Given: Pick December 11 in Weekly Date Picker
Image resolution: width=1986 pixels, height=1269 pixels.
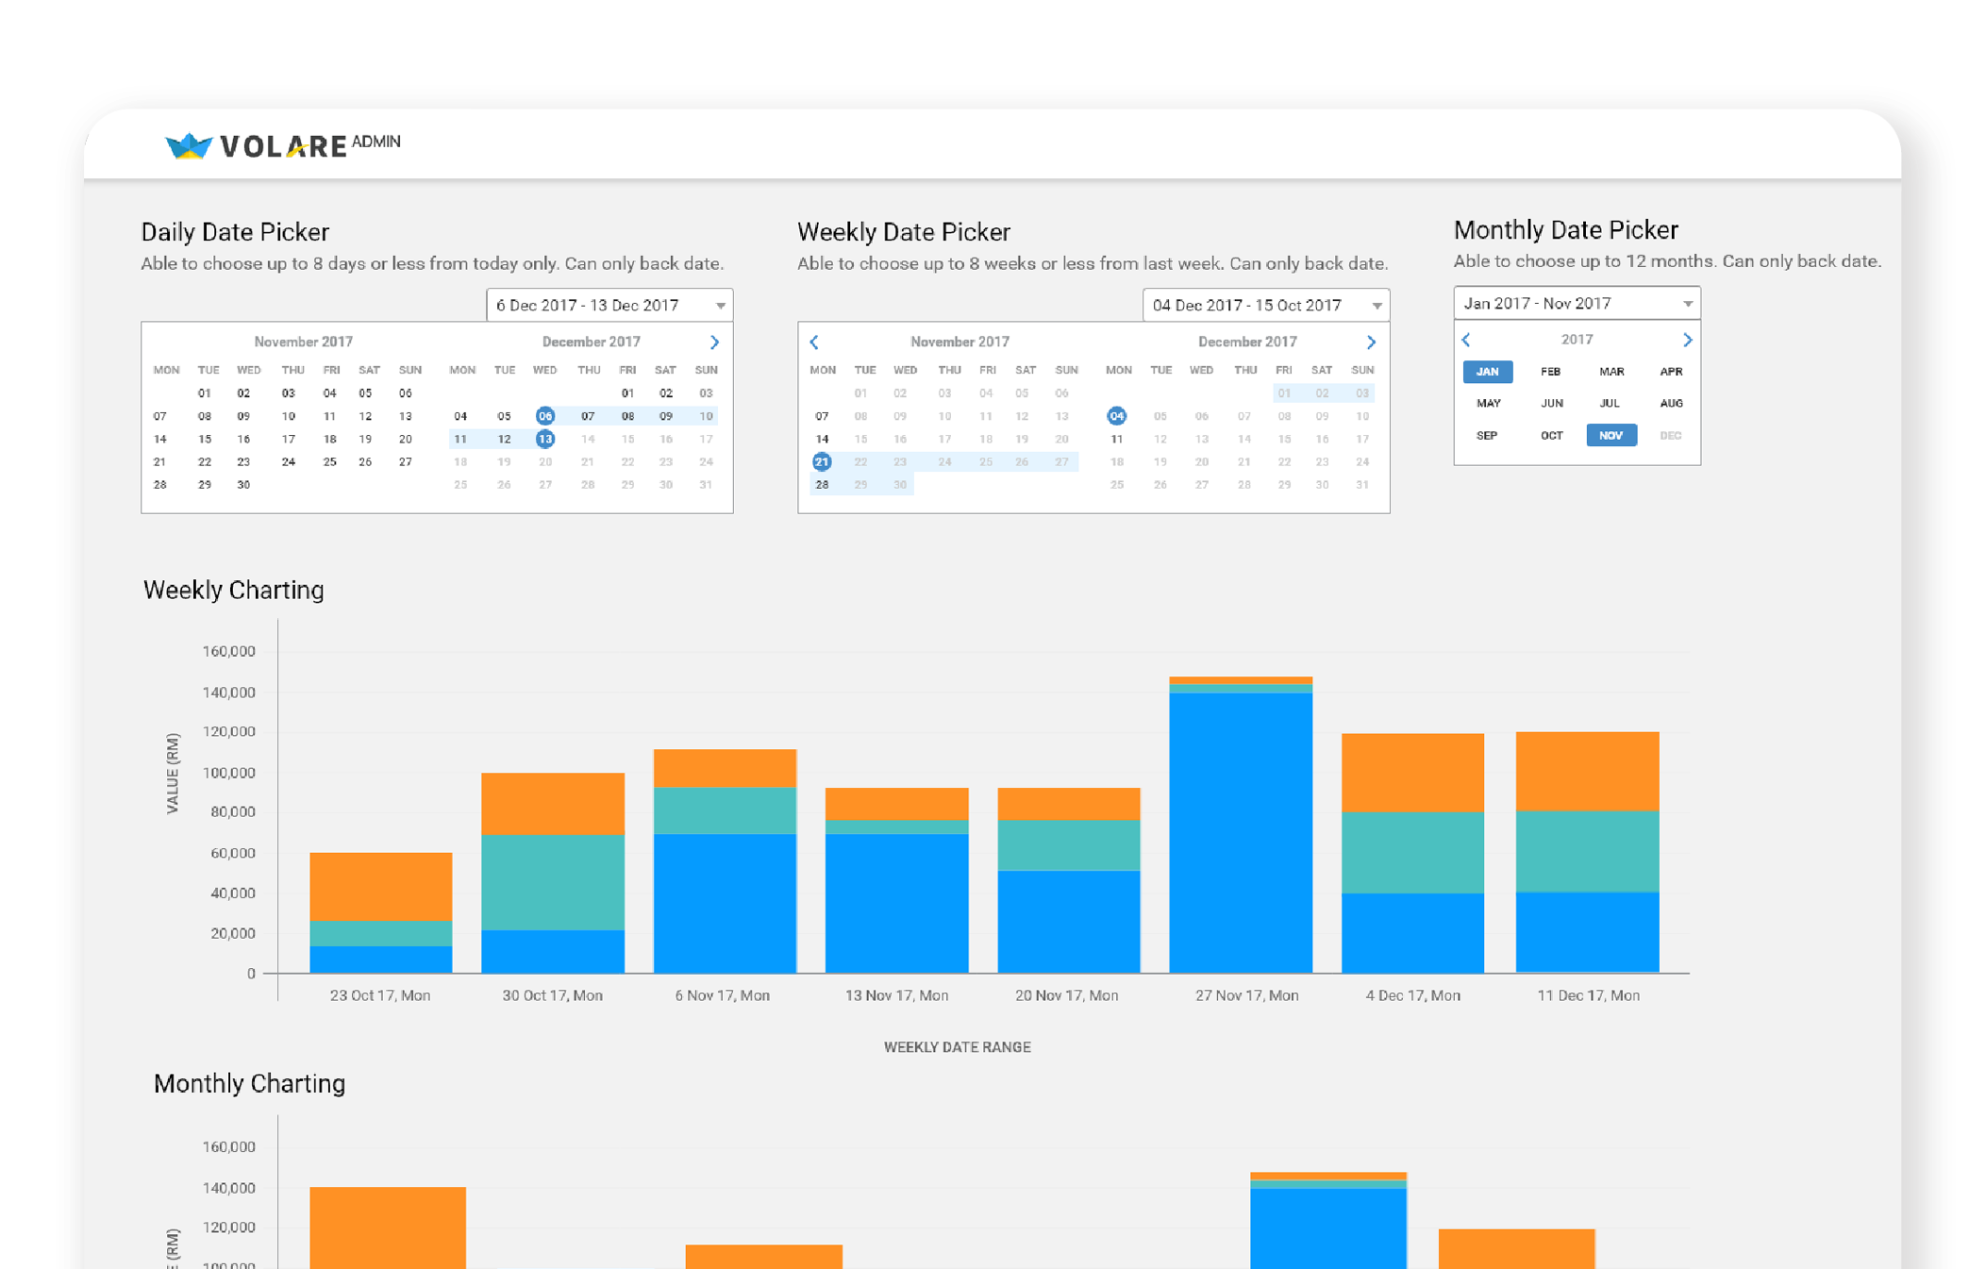Looking at the screenshot, I should point(1116,439).
